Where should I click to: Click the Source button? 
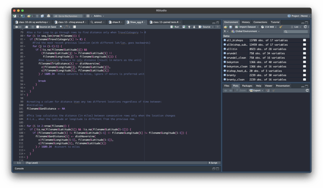click(204, 27)
